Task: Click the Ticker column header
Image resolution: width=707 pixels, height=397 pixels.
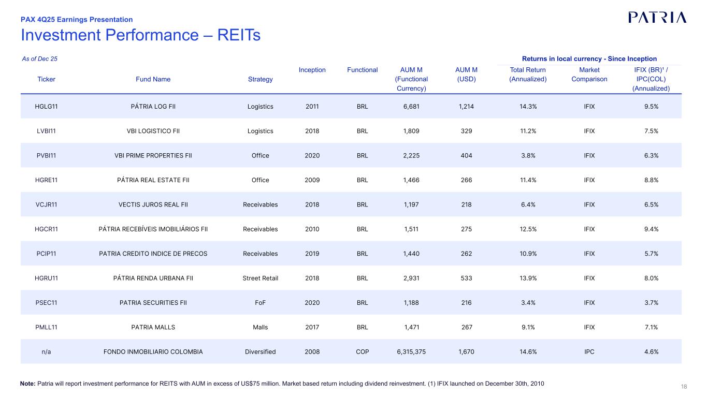Action: point(46,79)
